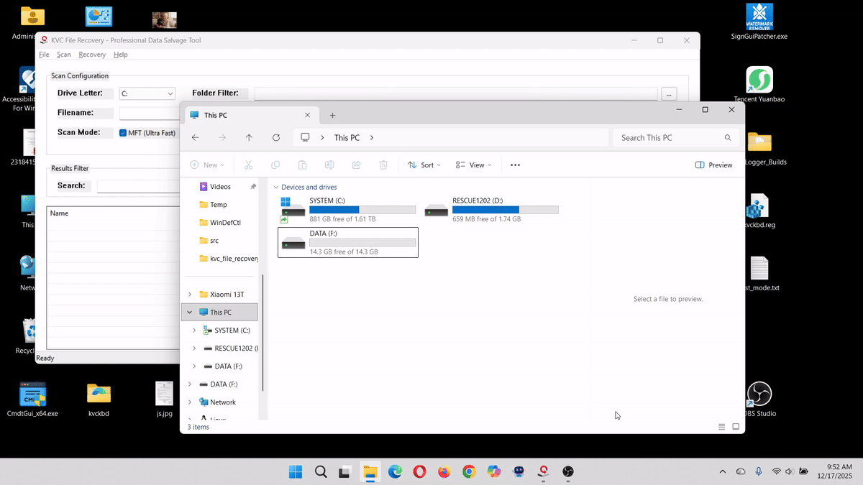The height and width of the screenshot is (485, 863).
Task: Launch OBS Studio from the desktop
Action: tap(760, 394)
